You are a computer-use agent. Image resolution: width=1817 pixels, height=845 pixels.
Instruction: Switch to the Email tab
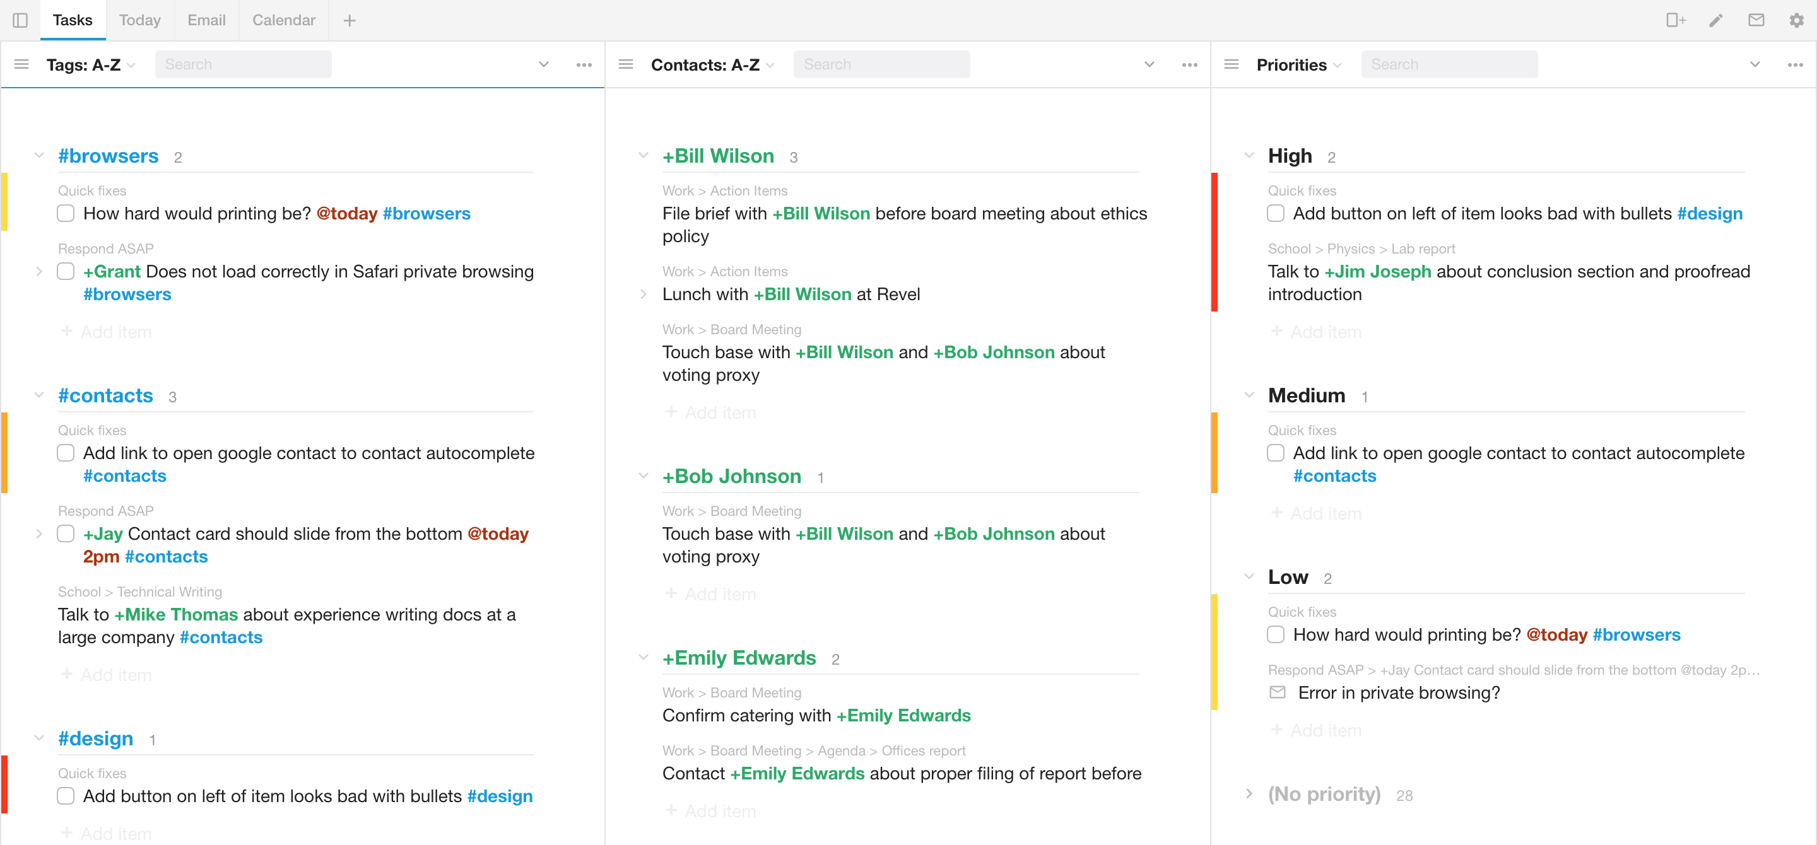[207, 20]
